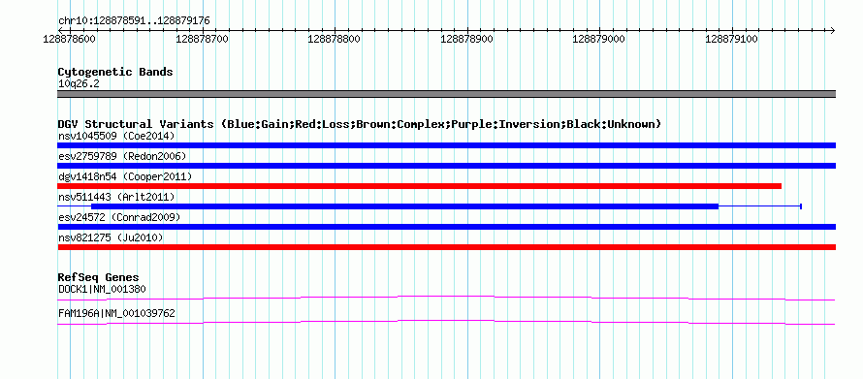Open variant label esv2759789 (Redon2006)
Screen dimensions: 863x379
click(x=122, y=156)
